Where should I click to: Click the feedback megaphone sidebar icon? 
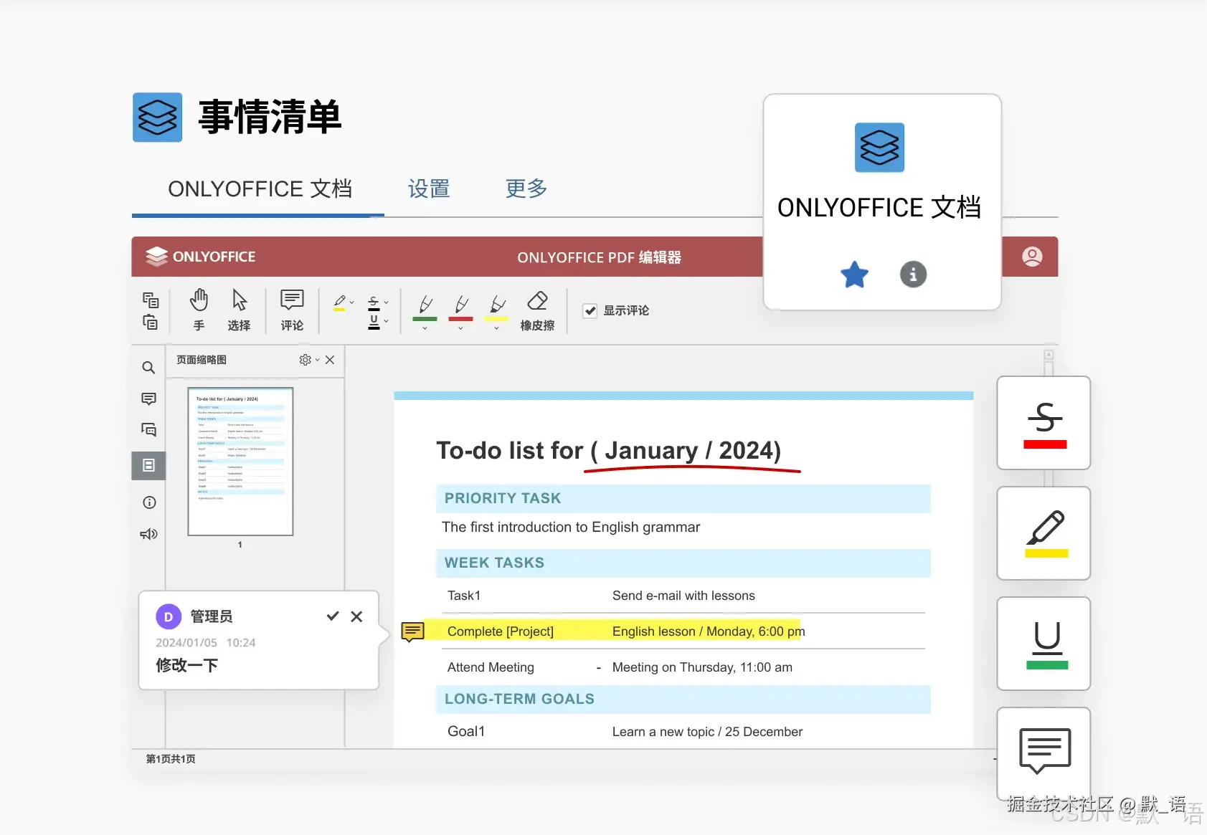click(x=148, y=534)
